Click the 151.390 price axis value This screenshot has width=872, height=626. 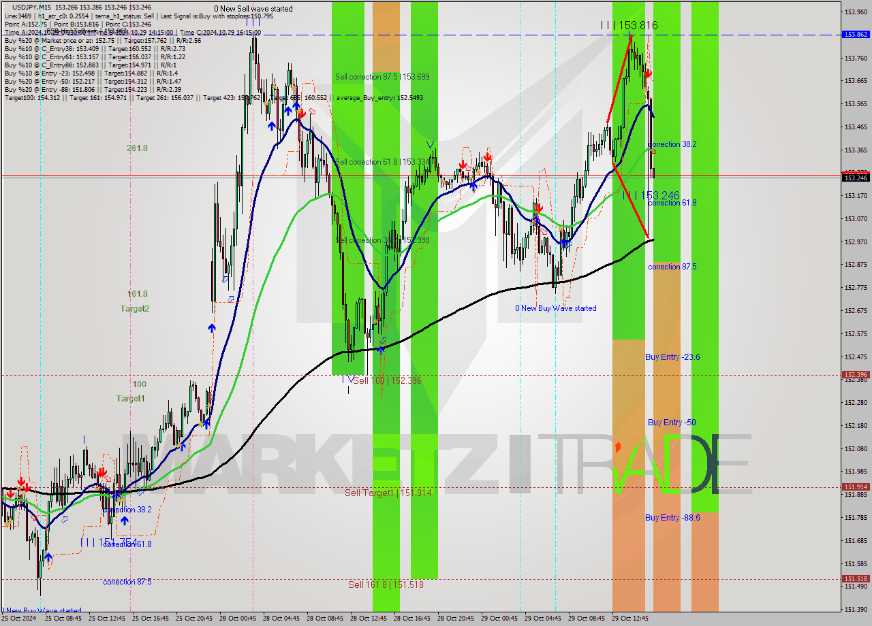tap(856, 609)
